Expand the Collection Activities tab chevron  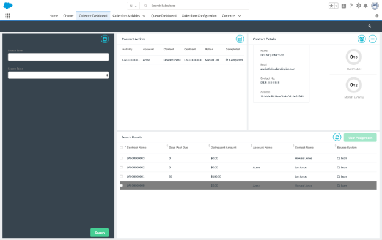click(144, 16)
